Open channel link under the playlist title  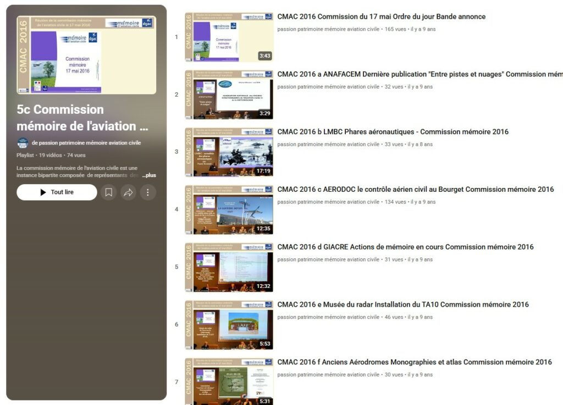(86, 143)
